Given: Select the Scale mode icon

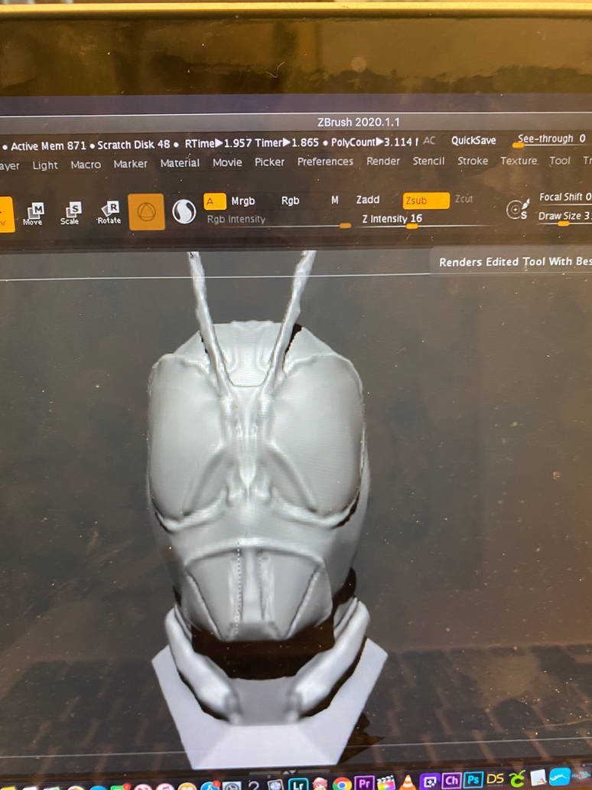Looking at the screenshot, I should (x=71, y=213).
